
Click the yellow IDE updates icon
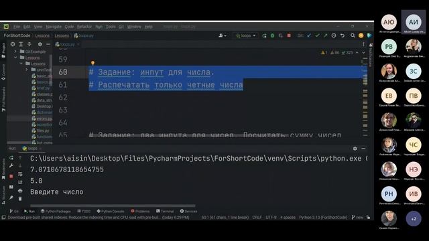(x=361, y=35)
